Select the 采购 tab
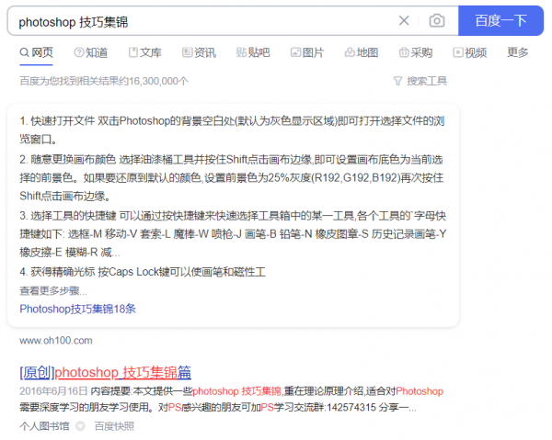552x440 pixels. 415,52
